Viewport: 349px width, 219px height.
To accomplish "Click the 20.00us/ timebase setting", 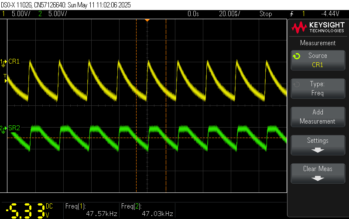I will click(229, 14).
